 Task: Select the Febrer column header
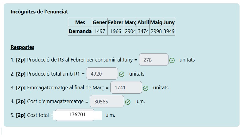point(115,22)
